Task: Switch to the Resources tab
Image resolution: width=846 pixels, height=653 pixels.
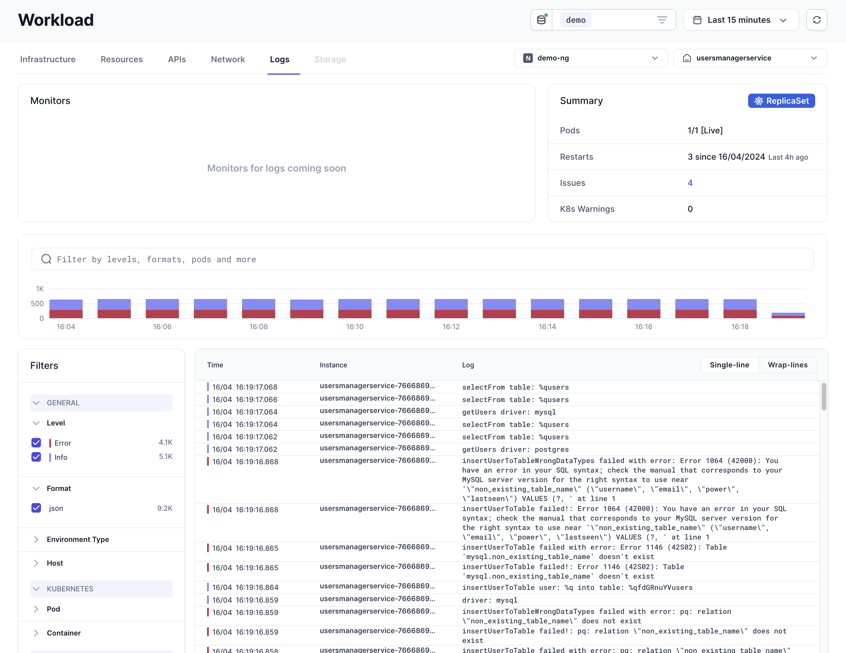Action: (x=122, y=59)
